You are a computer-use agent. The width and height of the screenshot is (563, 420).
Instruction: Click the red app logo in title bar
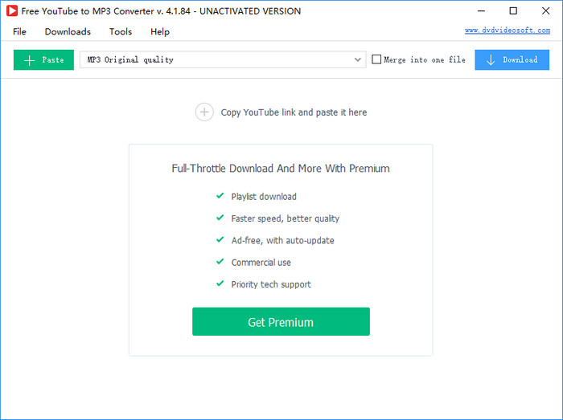(12, 10)
